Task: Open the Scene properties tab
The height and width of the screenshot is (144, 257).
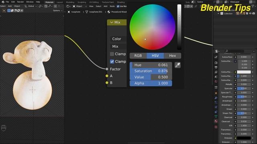Action: [x=216, y=77]
